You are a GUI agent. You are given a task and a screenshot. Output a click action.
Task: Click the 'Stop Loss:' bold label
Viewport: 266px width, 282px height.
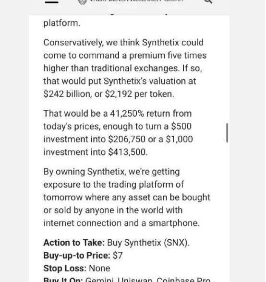(x=65, y=269)
